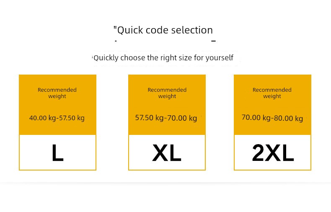Click the yellow panel of the 2XL card
Screen dimensions: 331x212
(x=272, y=105)
